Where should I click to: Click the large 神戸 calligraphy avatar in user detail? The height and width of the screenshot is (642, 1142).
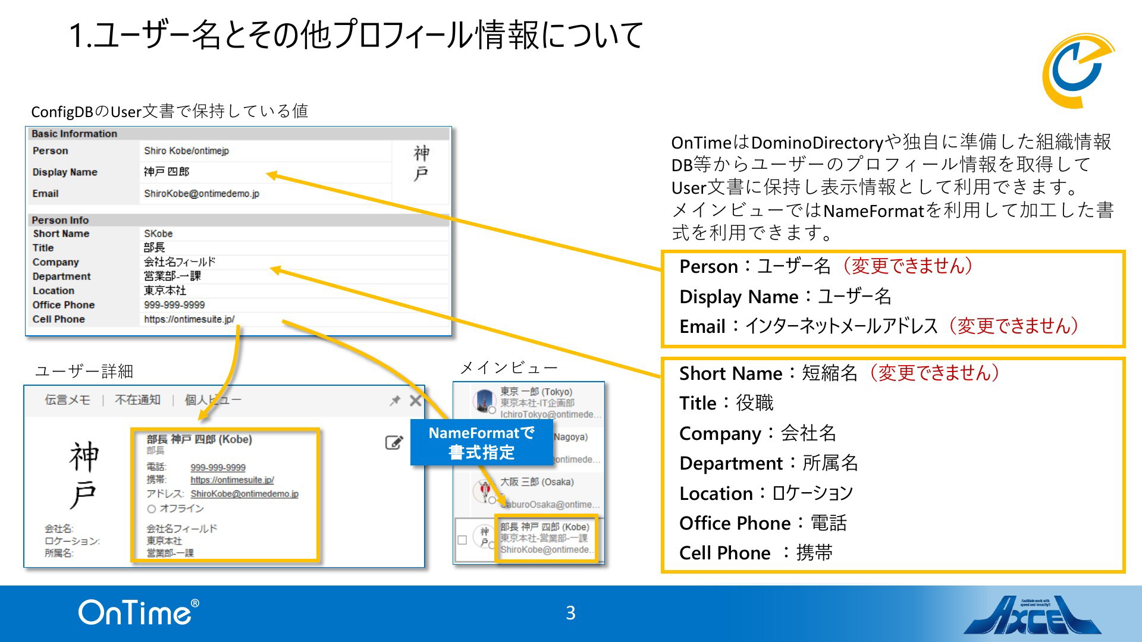tap(84, 475)
